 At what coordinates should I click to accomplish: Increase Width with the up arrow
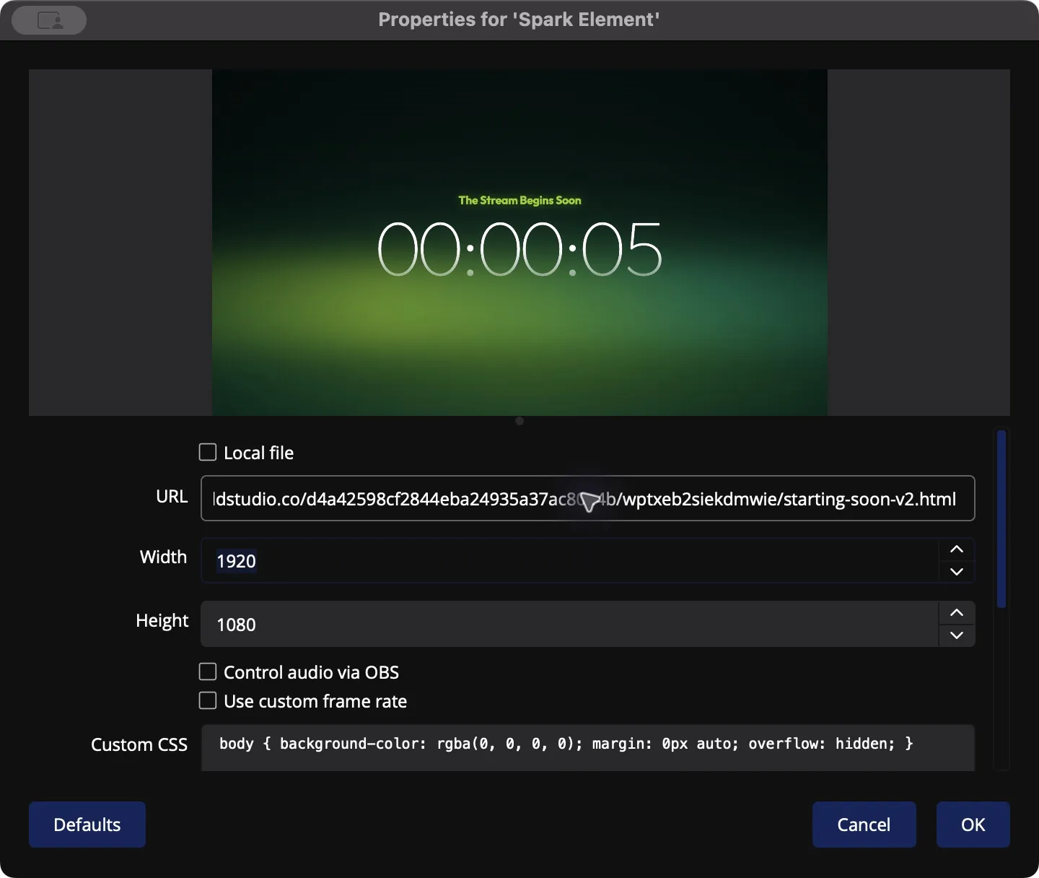(x=957, y=549)
